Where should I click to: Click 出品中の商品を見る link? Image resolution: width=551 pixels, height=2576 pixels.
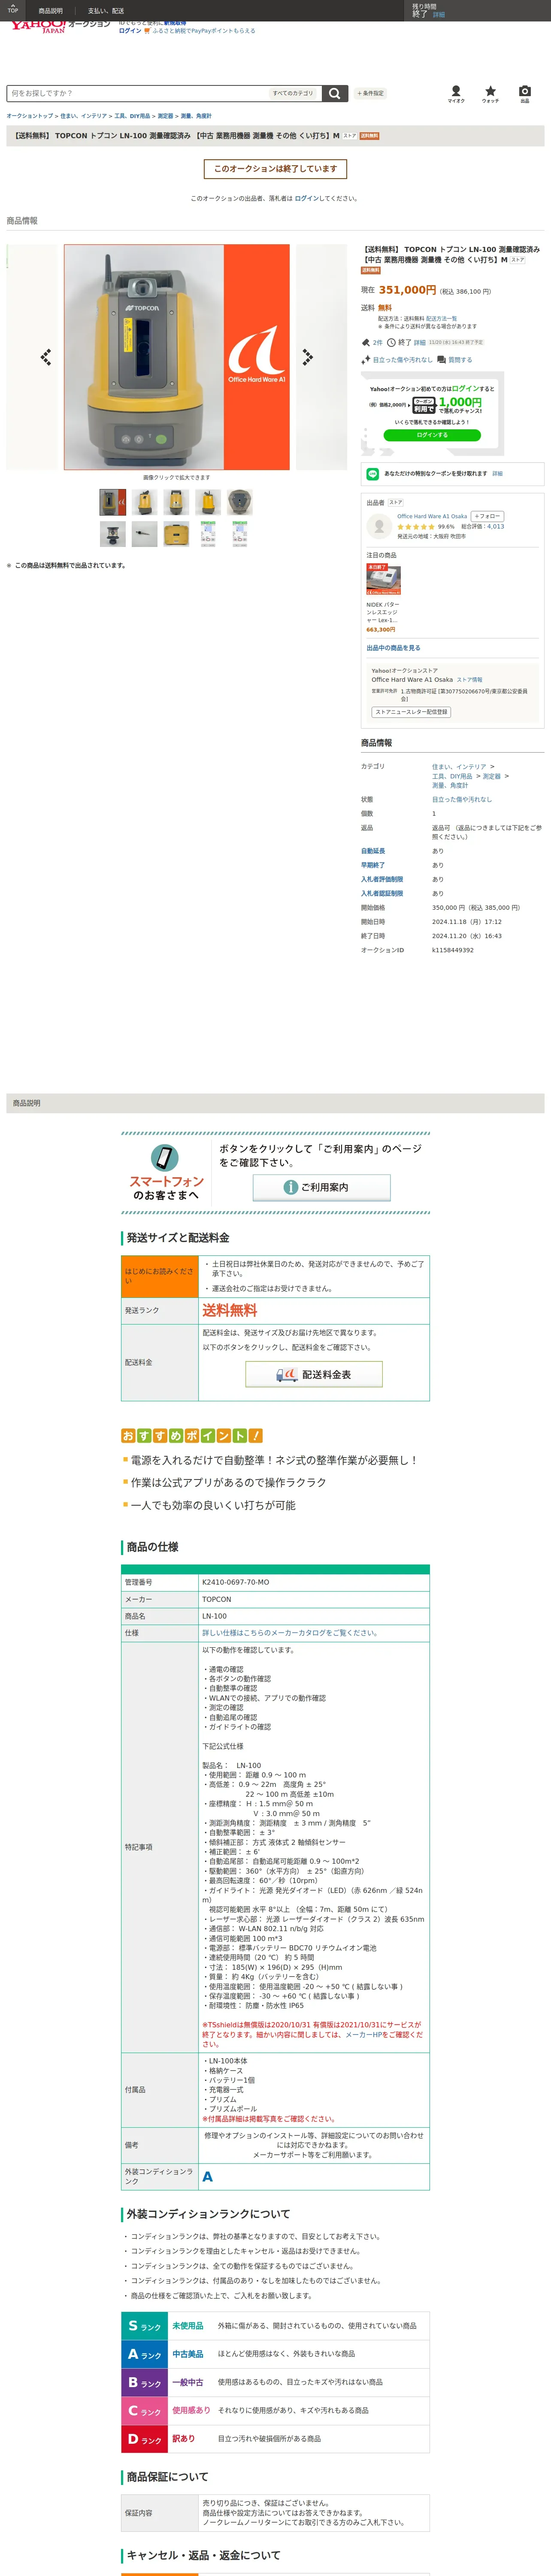click(393, 648)
